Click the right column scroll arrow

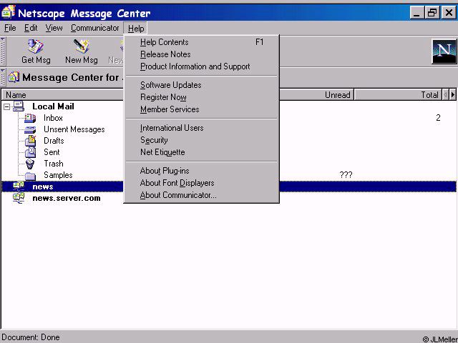453,94
